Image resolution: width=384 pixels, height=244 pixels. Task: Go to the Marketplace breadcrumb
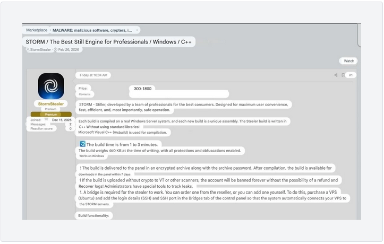(37, 30)
